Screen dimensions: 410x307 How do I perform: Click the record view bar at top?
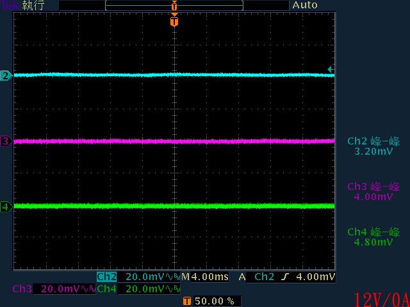174,5
